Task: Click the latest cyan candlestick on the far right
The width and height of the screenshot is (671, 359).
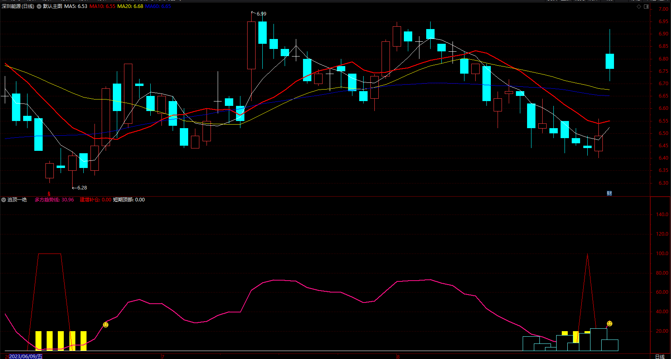Action: coord(610,61)
